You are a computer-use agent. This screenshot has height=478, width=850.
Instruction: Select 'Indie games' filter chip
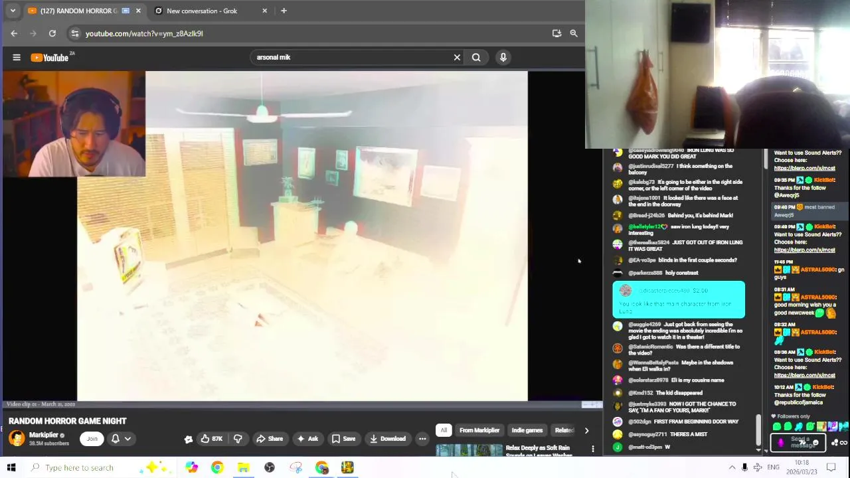527,430
